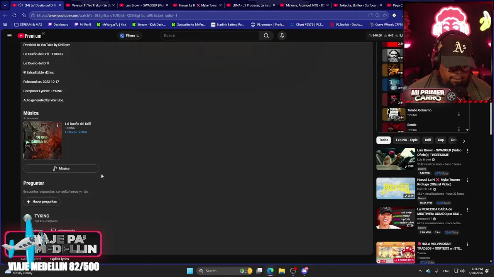494x277 pixels.
Task: Open the OBS app on the taskbar
Action: [x=293, y=271]
